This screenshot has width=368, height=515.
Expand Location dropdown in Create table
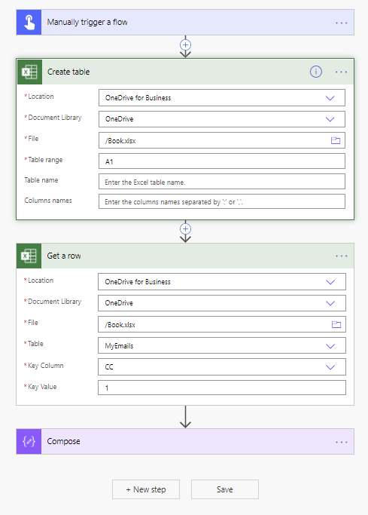[x=330, y=98]
